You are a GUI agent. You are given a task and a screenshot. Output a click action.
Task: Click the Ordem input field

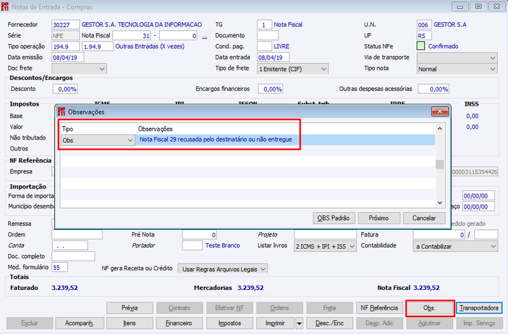click(77, 234)
